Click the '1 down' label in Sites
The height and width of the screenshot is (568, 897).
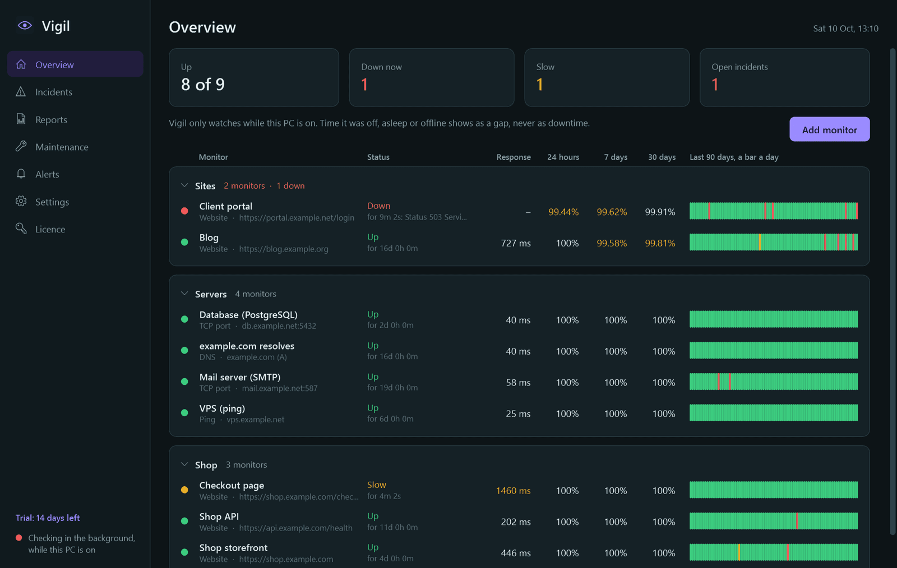point(290,186)
